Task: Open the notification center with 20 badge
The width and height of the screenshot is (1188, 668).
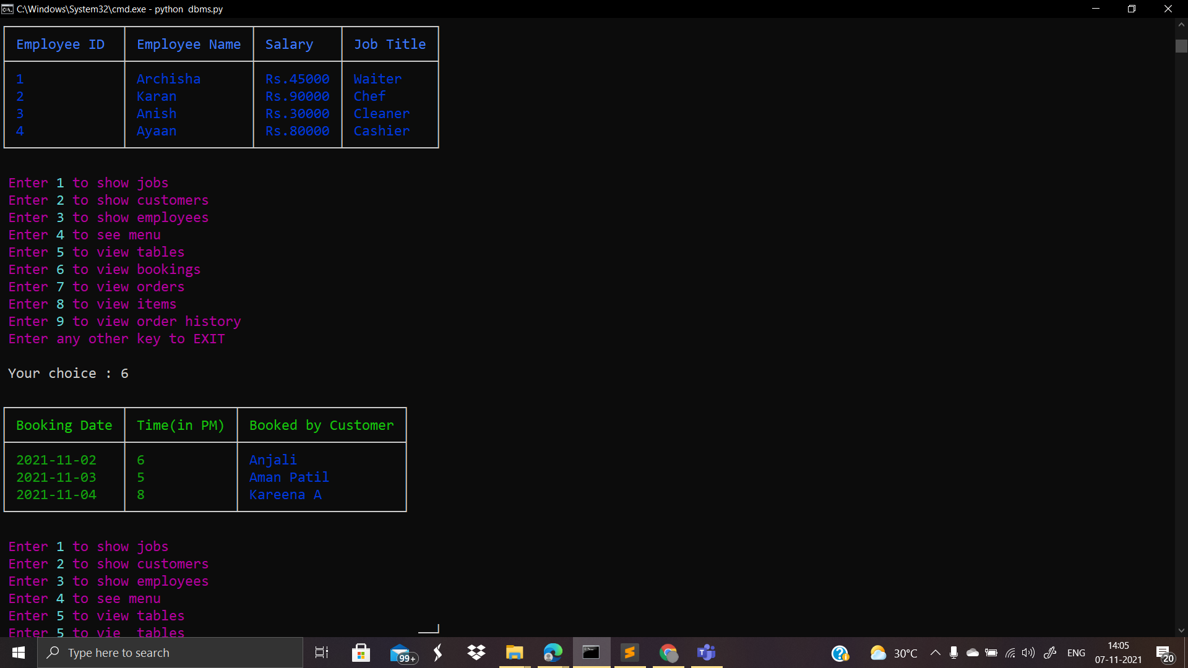Action: tap(1164, 653)
